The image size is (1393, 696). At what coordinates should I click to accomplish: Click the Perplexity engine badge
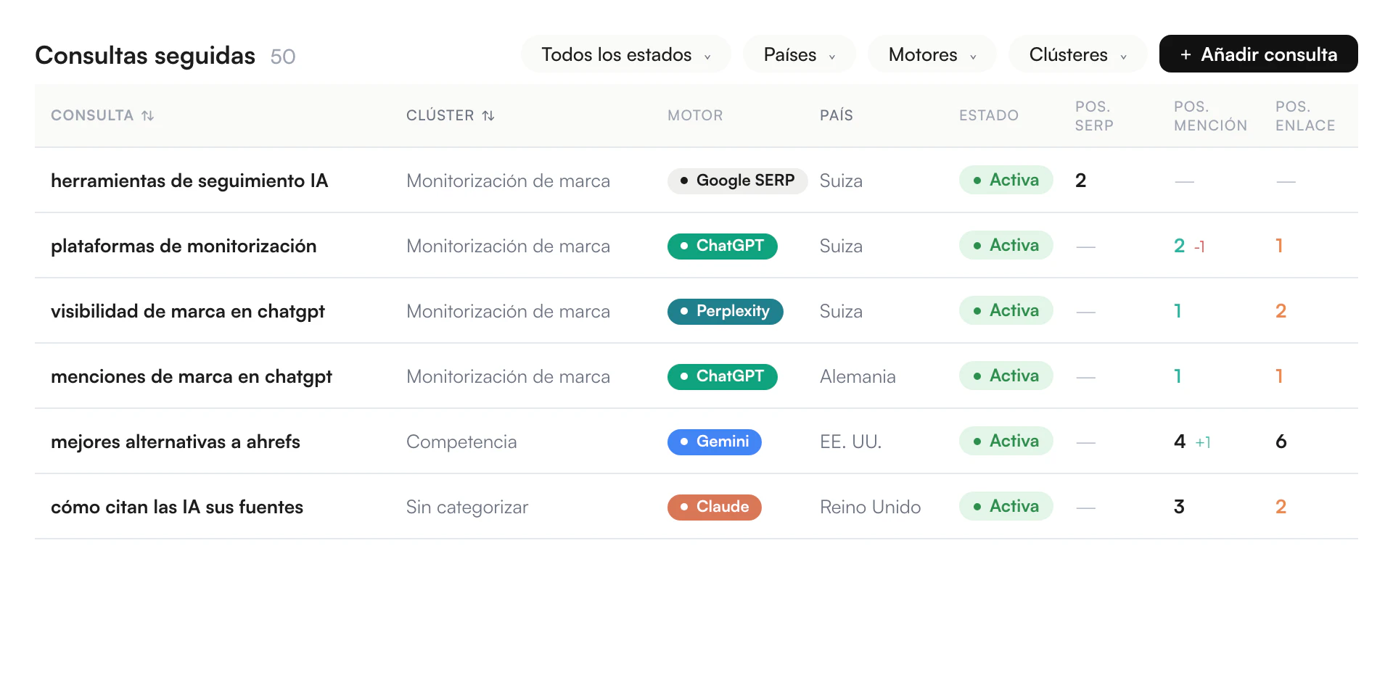coord(725,311)
